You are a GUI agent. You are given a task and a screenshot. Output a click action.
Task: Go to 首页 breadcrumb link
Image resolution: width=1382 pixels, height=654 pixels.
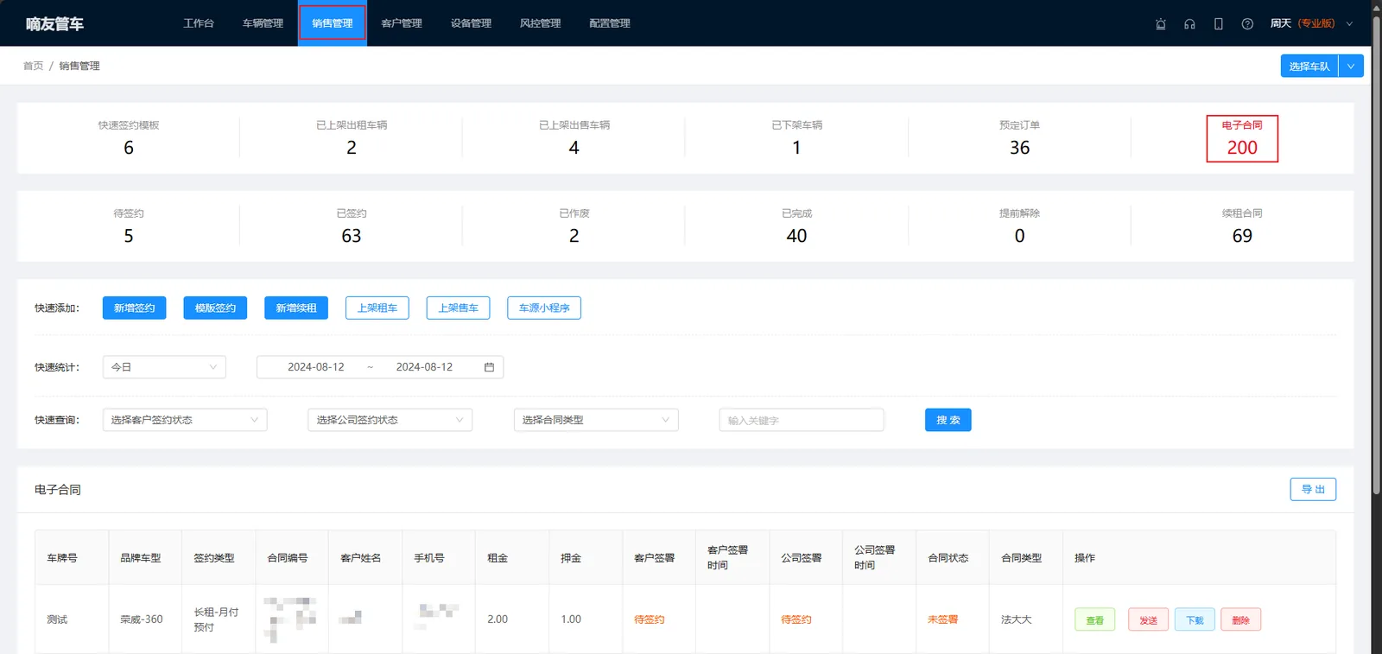point(33,66)
